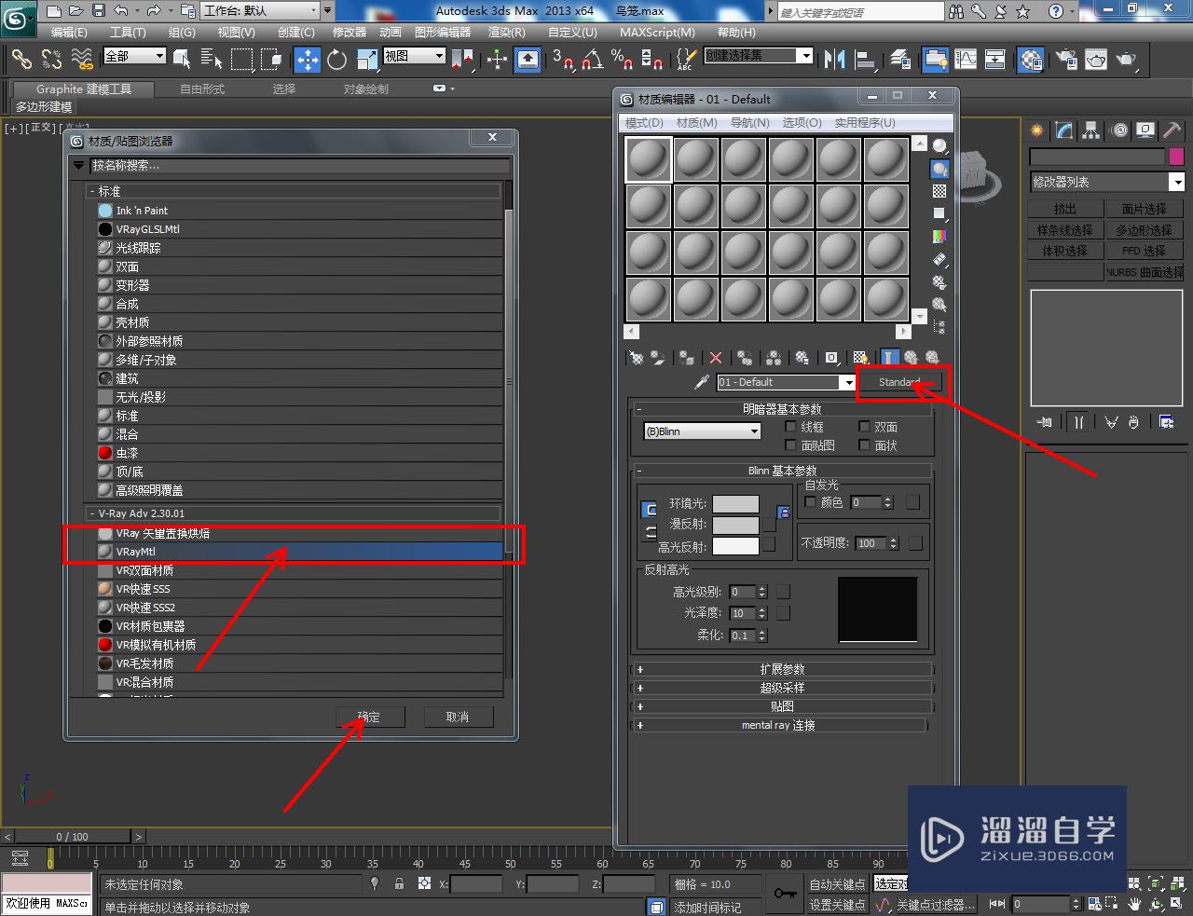Click Assign Material to Selection icon
Viewport: 1193px width, 916px height.
(687, 358)
